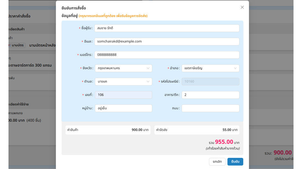Click the 955.00 total amount
302x169 pixels.
[x=224, y=142]
